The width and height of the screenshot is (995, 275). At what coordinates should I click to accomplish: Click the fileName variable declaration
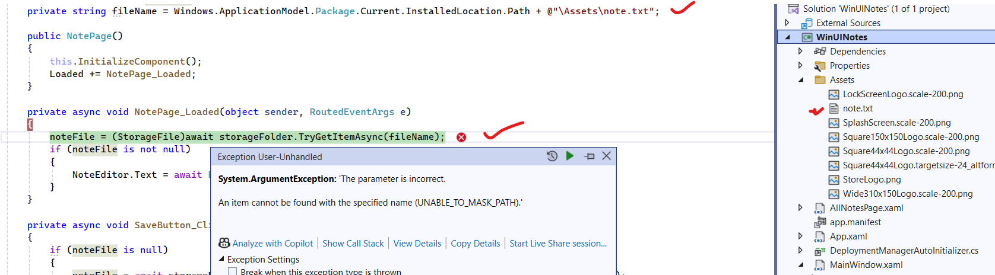134,11
